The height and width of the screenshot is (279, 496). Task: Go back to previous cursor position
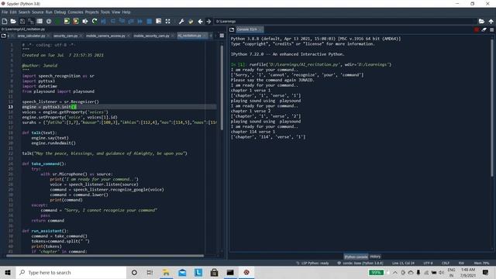pos(200,21)
